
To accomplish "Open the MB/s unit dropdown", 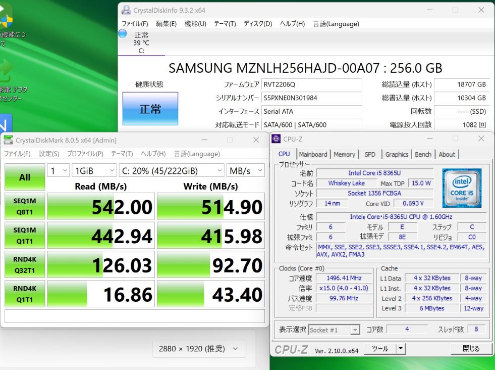I will [246, 171].
